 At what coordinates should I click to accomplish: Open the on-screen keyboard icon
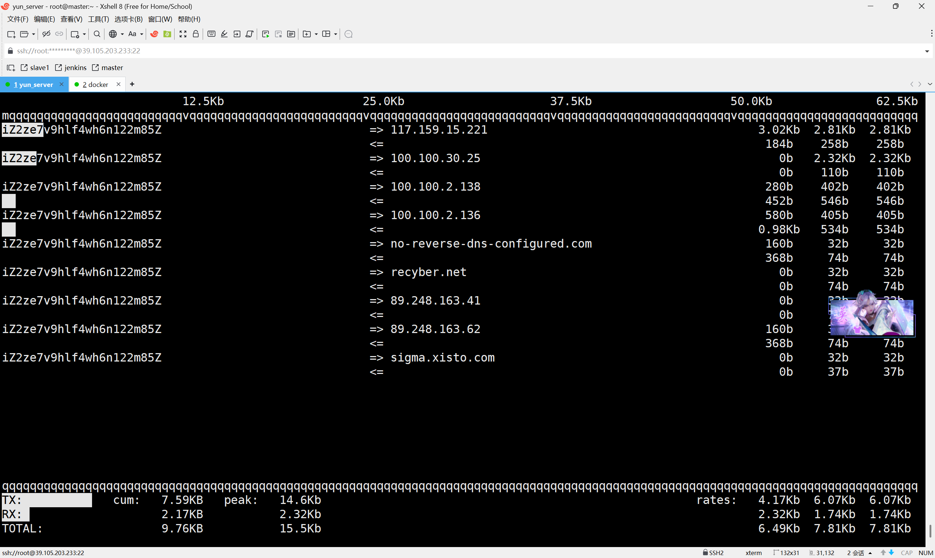[x=211, y=34]
